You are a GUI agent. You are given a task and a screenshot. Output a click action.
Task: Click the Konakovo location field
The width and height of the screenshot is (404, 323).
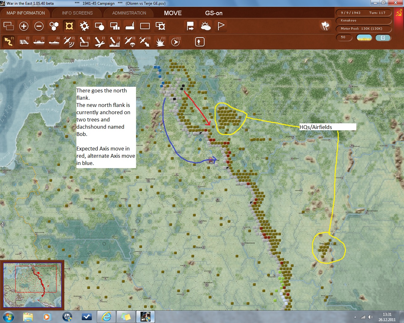click(x=364, y=21)
